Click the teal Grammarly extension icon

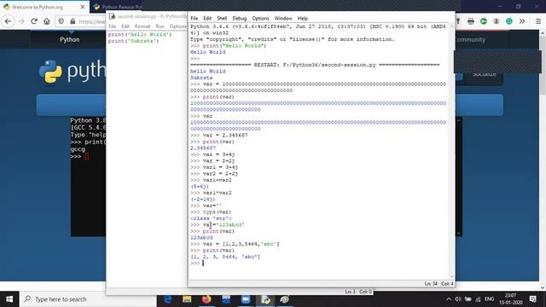[x=509, y=21]
